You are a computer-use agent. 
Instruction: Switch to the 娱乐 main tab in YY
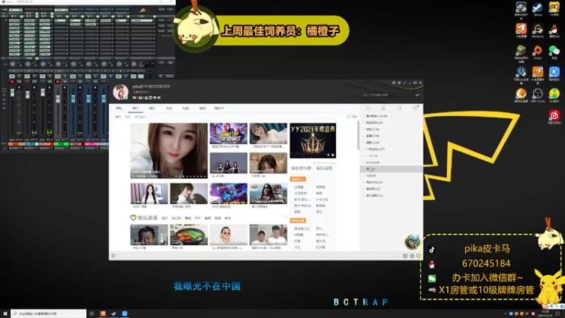click(x=152, y=108)
